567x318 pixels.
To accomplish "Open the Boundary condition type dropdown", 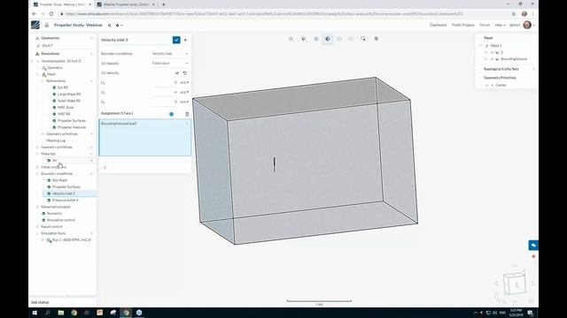I will point(170,53).
